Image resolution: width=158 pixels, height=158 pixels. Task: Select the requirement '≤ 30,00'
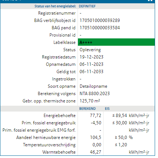point(120,123)
